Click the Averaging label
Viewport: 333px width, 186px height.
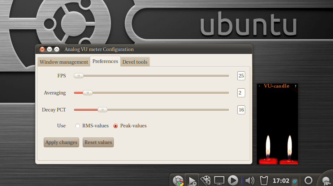coord(55,93)
